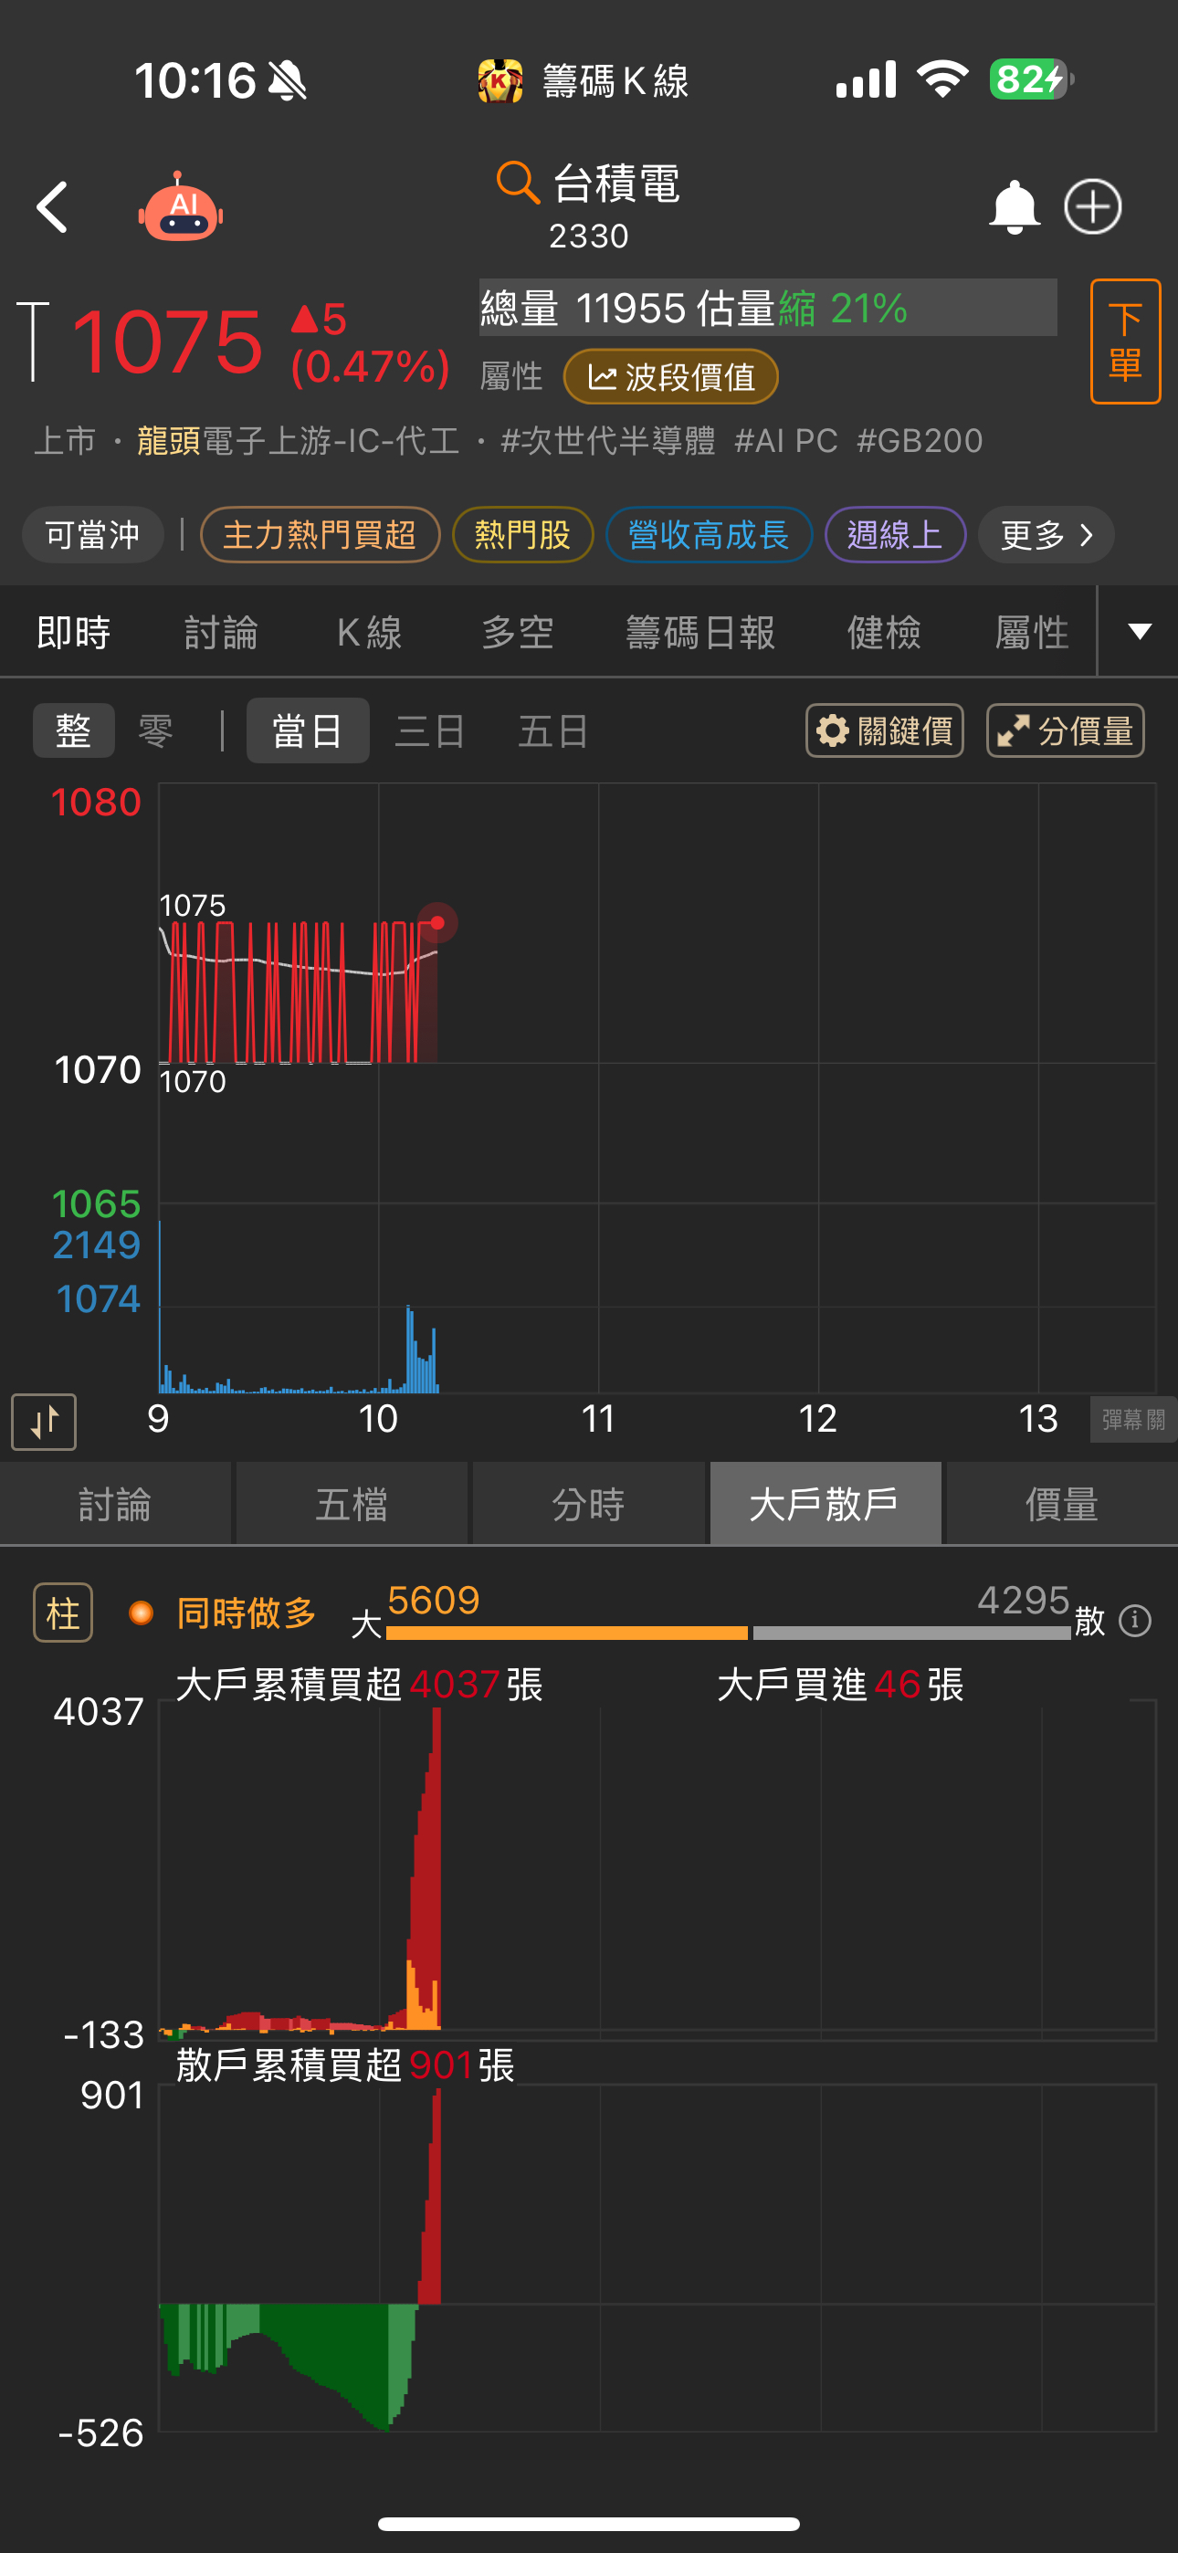The image size is (1178, 2553).
Task: Switch to the 討論 tab in top navigation
Action: [x=221, y=632]
